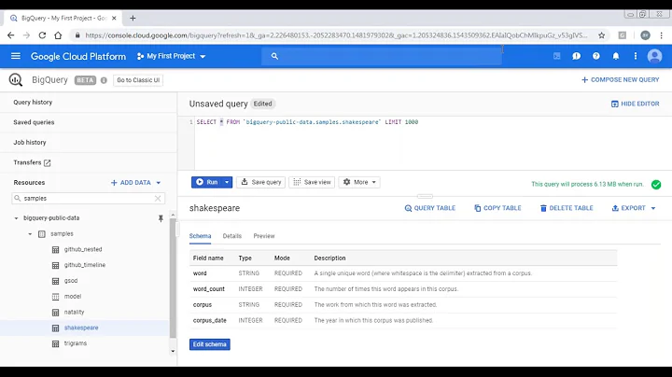672x377 pixels.
Task: Click COPY TABLE
Action: tap(497, 208)
